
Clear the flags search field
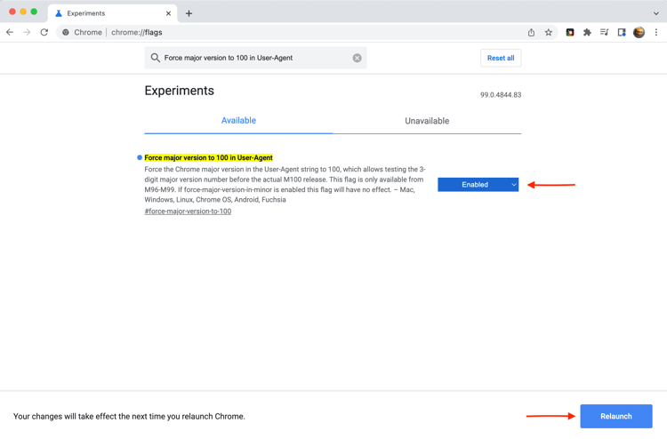pos(357,58)
